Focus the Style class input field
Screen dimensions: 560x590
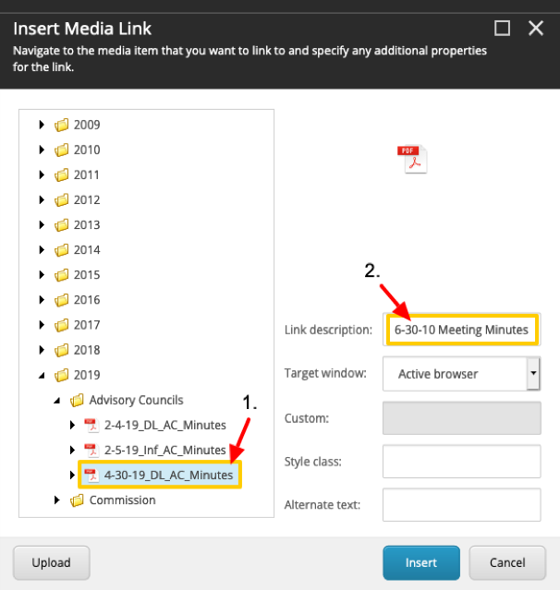click(461, 461)
